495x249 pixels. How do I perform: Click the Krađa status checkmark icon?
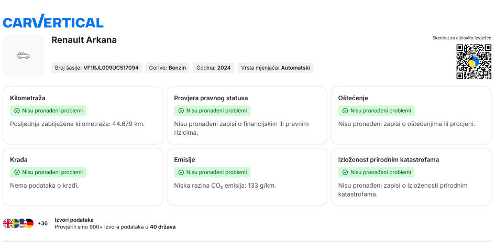pos(17,172)
